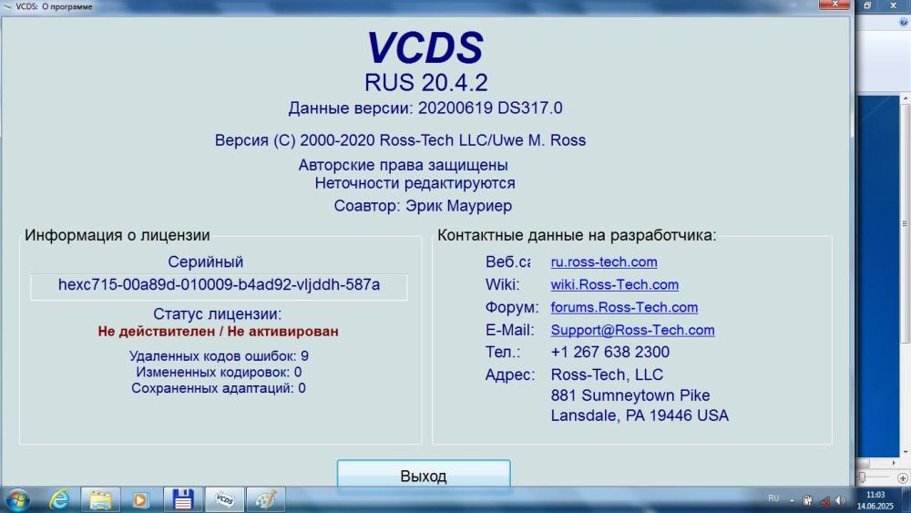
Task: Click background window's horizontal scroll right arrow
Action: [x=894, y=463]
